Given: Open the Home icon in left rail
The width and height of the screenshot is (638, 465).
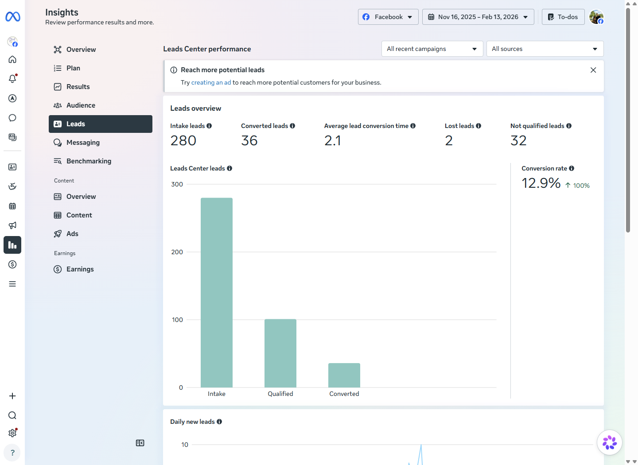Looking at the screenshot, I should tap(12, 59).
